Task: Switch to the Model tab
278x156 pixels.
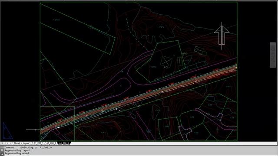Action: 17,143
